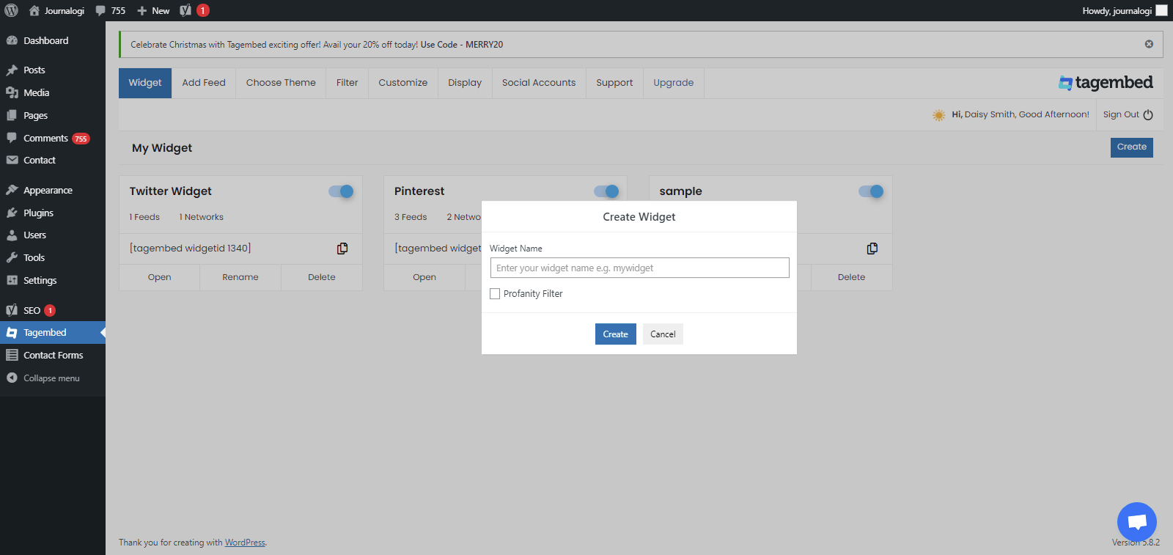This screenshot has height=555, width=1173.
Task: Switch to the Customize tab
Action: (403, 83)
